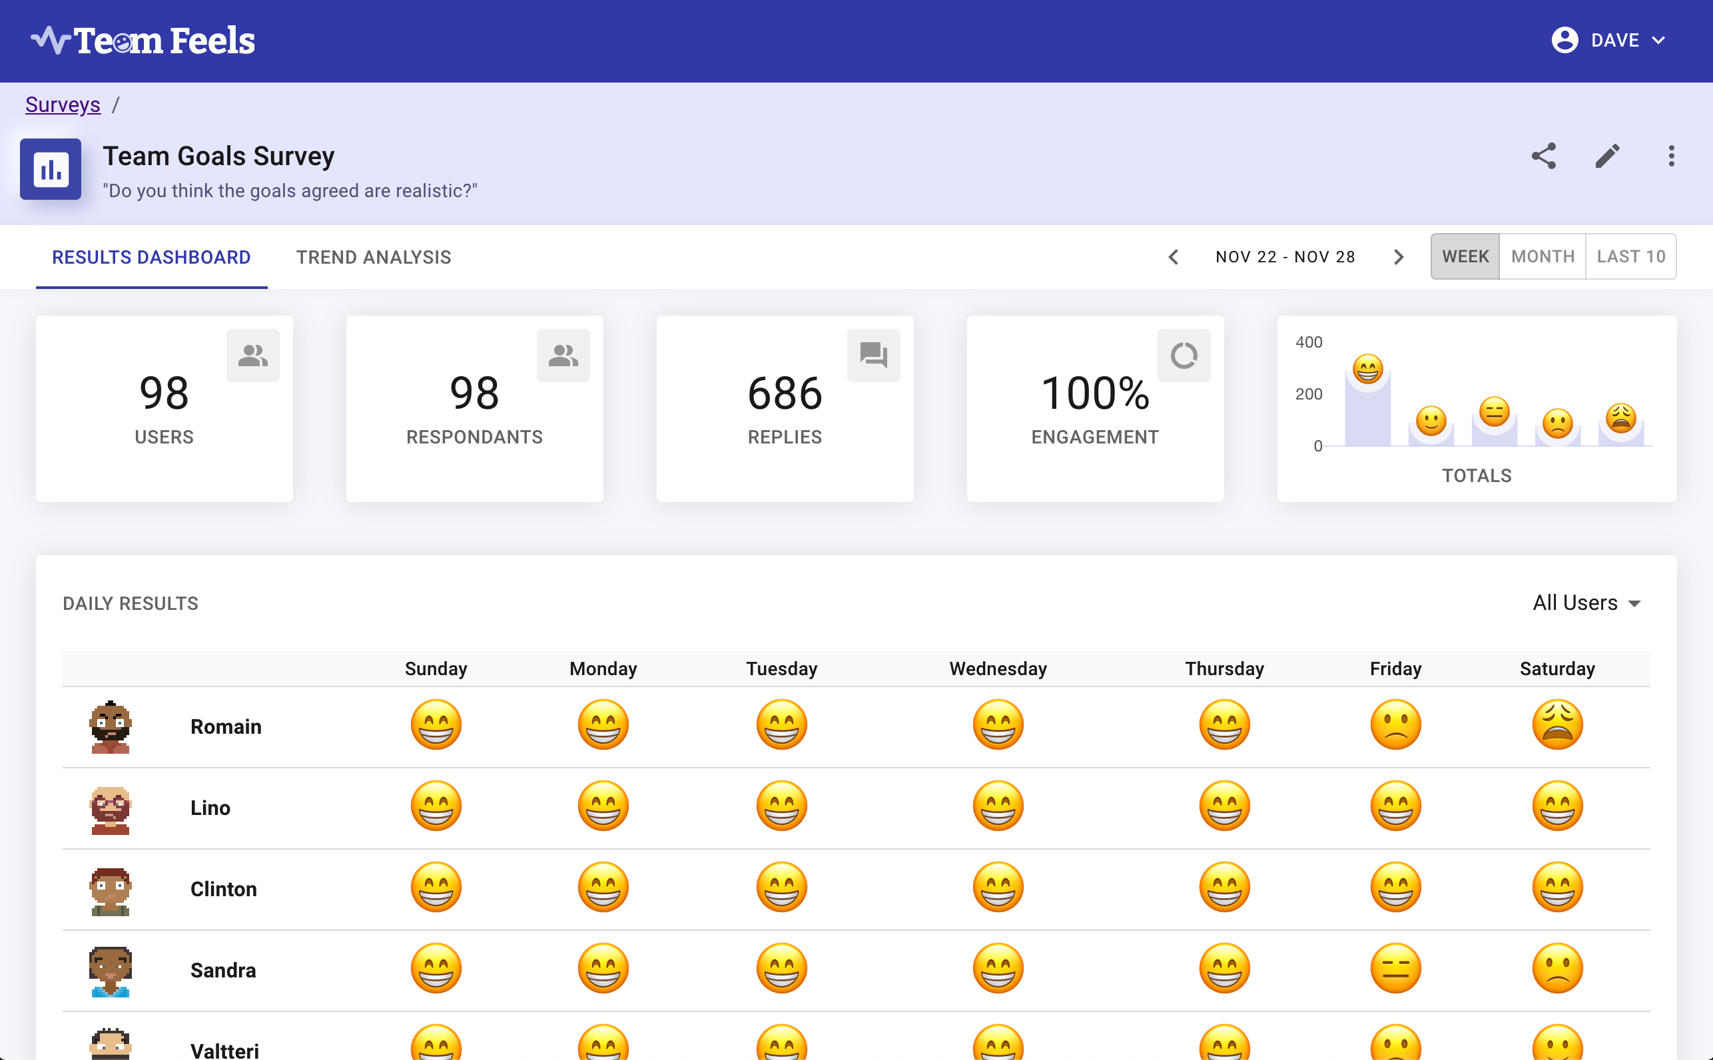The height and width of the screenshot is (1060, 1713).
Task: Click the survey bar chart icon
Action: [51, 169]
